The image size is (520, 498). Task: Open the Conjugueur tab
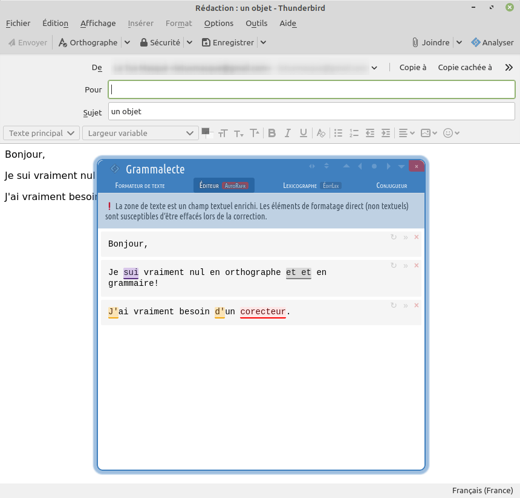click(392, 186)
